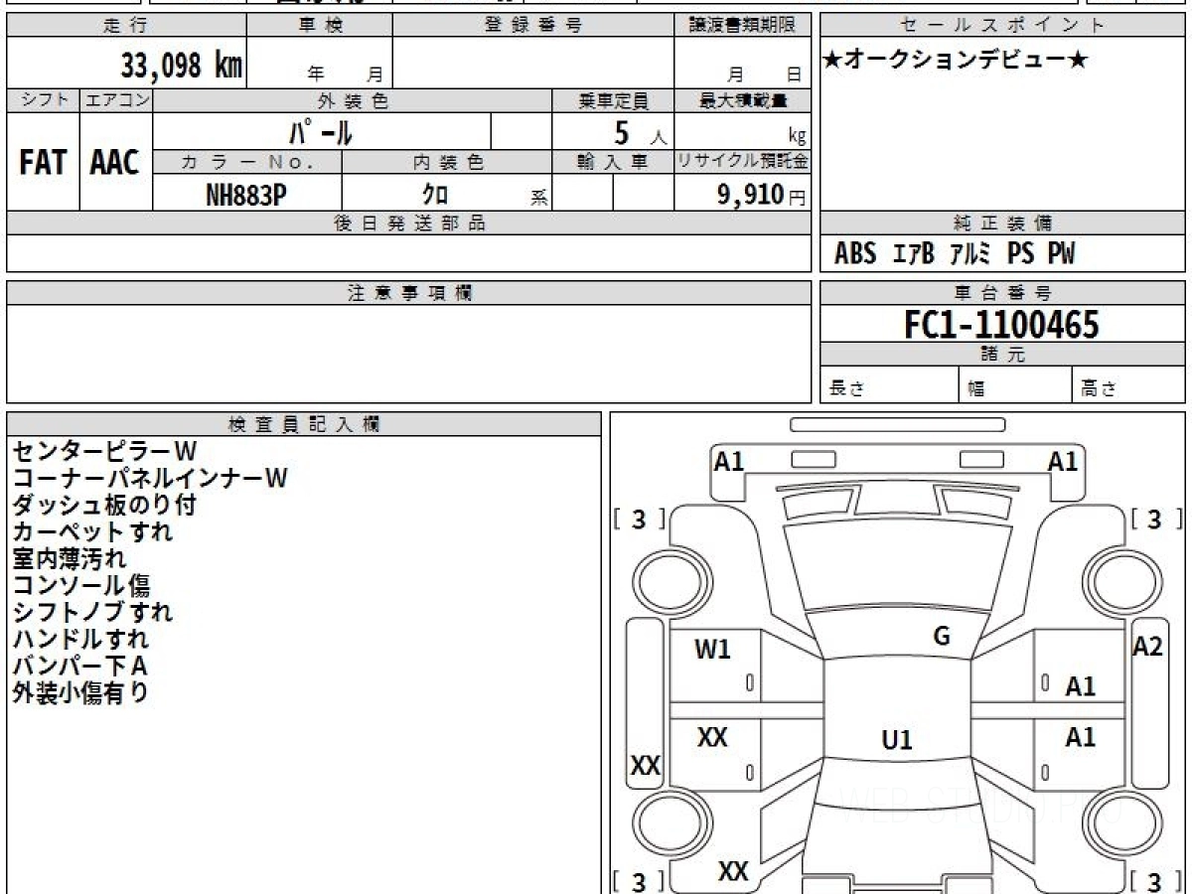Select the FAT transmission value
1192x894 pixels.
43,163
